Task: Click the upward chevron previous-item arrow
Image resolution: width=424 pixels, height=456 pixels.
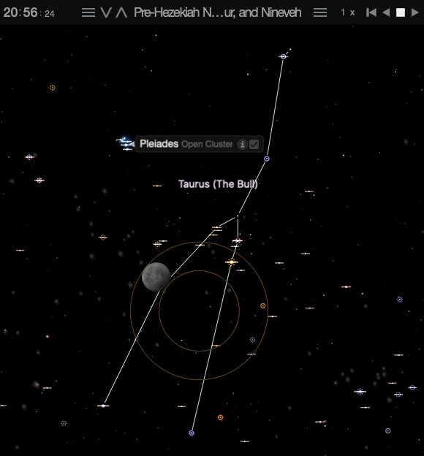Action: click(x=121, y=12)
